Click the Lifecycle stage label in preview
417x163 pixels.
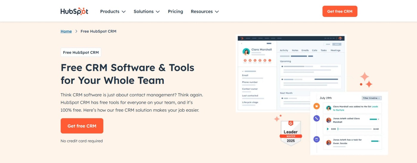(x=250, y=102)
